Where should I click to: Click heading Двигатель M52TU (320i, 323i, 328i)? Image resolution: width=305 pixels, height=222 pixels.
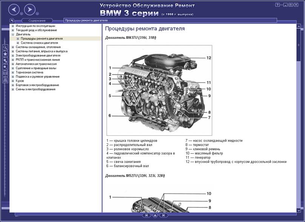click(x=135, y=176)
